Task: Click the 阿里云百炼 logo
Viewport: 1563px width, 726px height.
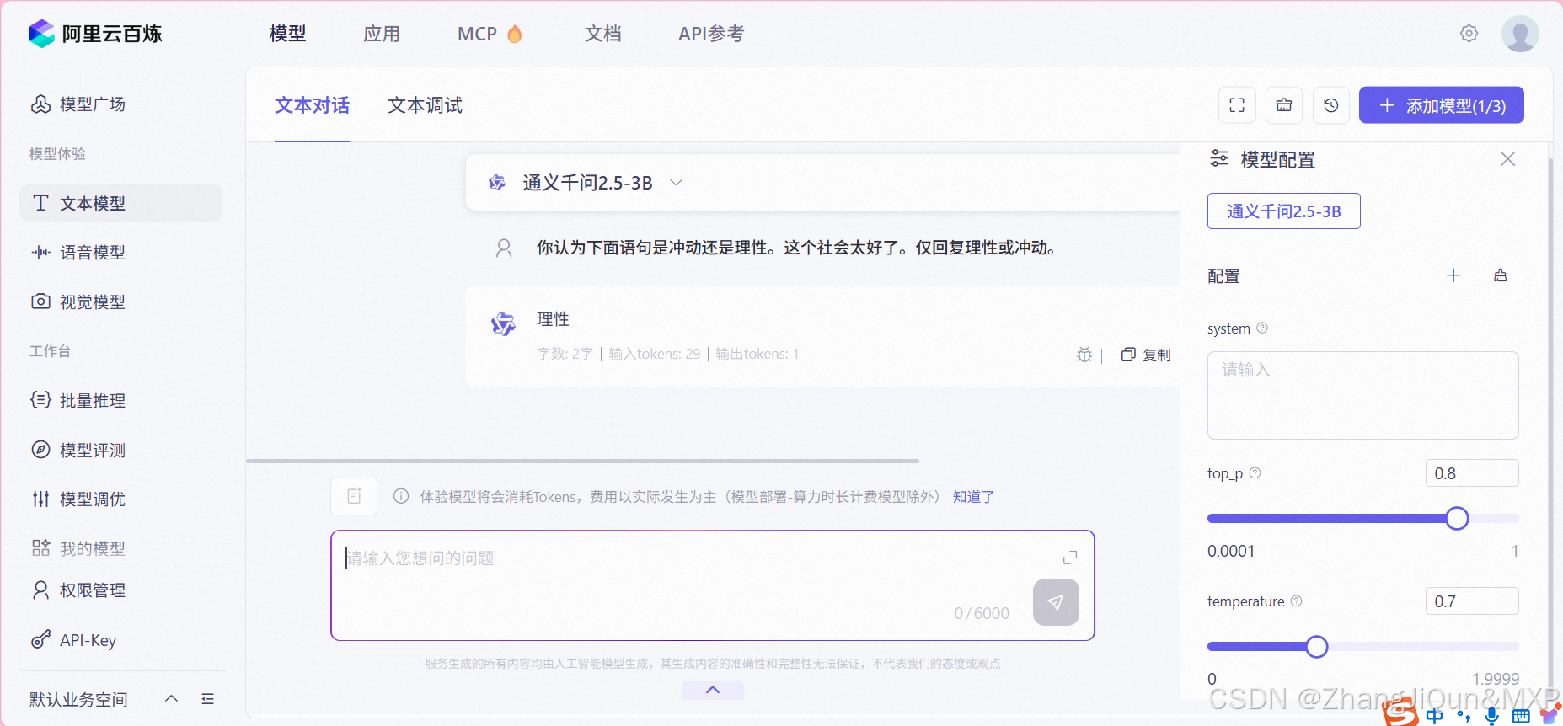Action: 95,34
